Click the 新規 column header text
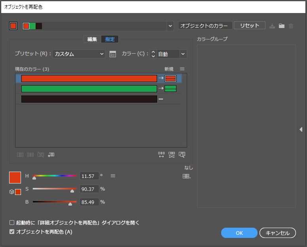 169,69
